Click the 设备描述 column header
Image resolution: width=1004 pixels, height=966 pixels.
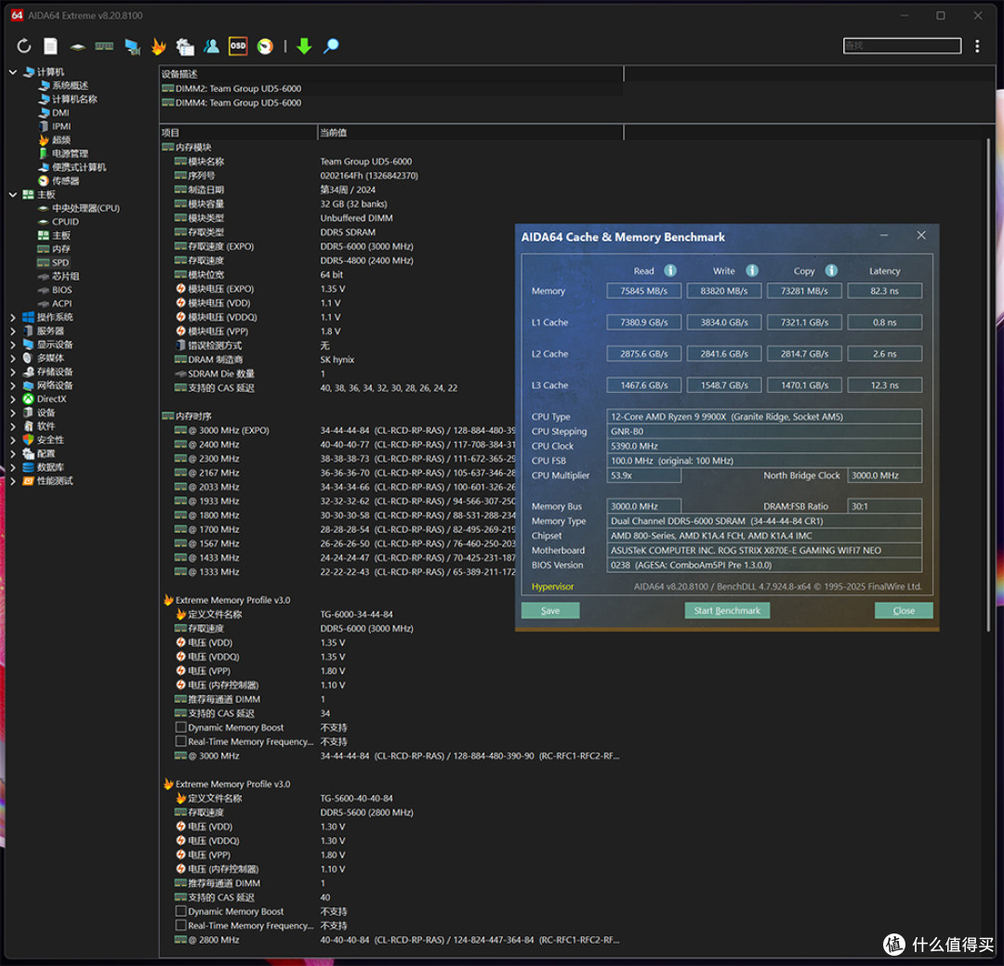pyautogui.click(x=391, y=74)
